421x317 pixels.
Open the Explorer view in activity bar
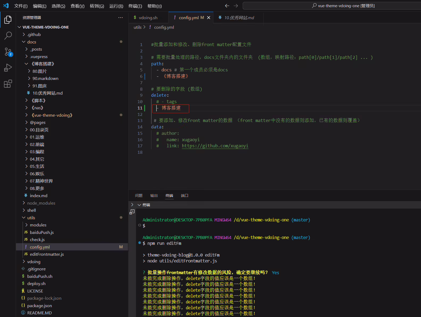tap(8, 19)
